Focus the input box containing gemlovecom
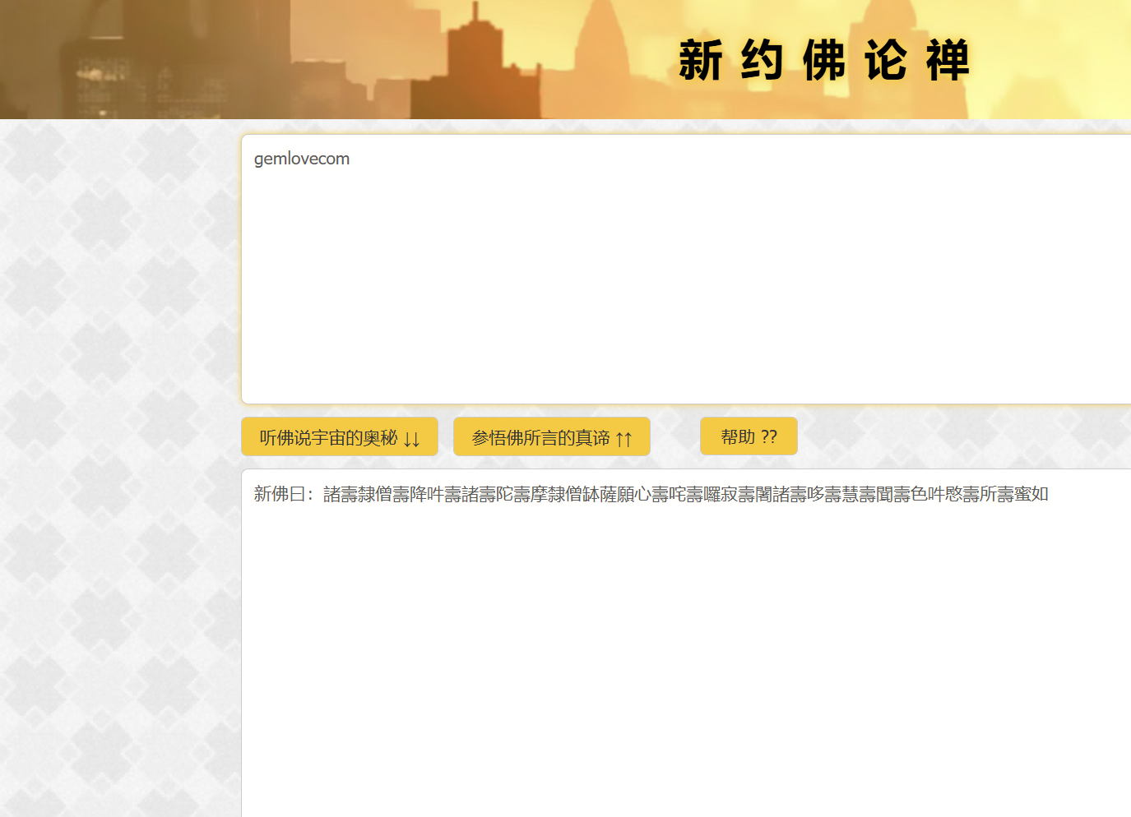Image resolution: width=1131 pixels, height=817 pixels. [x=686, y=270]
